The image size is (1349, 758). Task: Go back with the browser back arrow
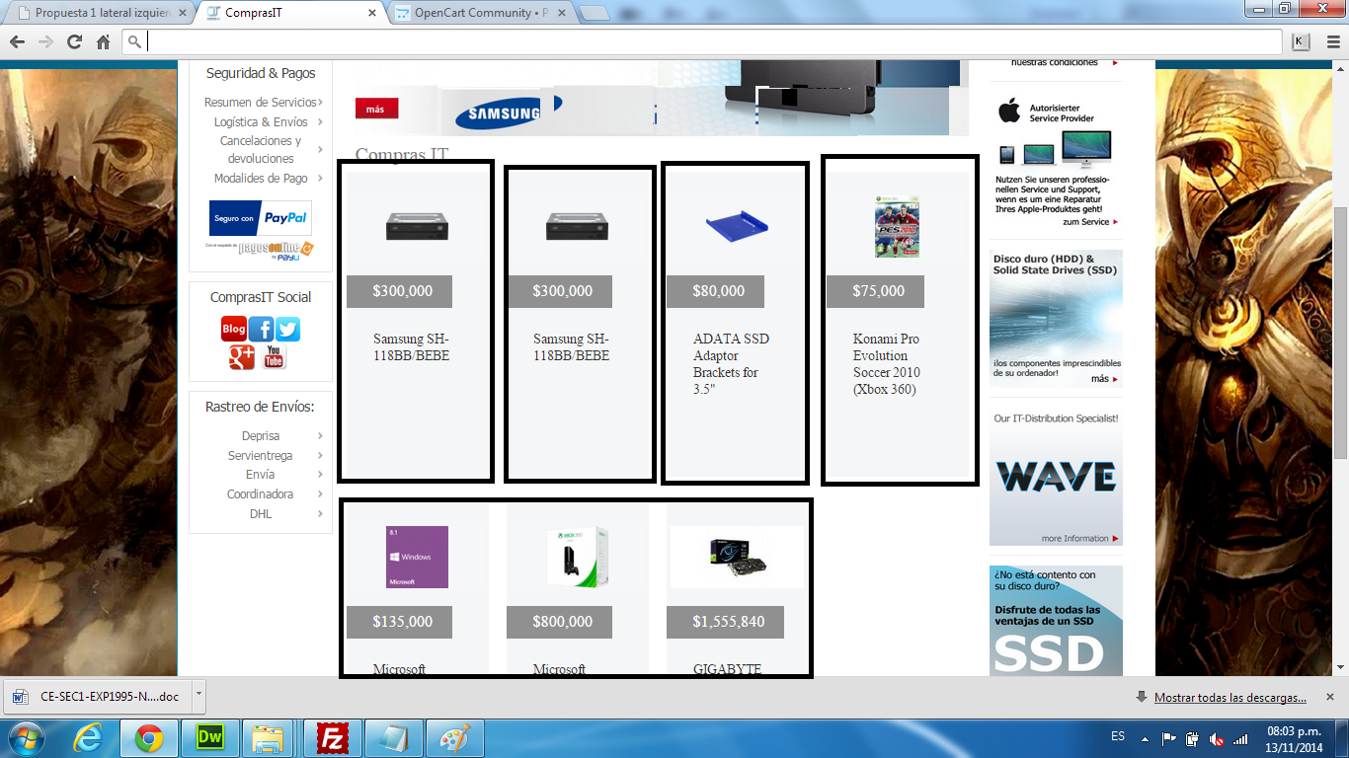click(x=17, y=41)
